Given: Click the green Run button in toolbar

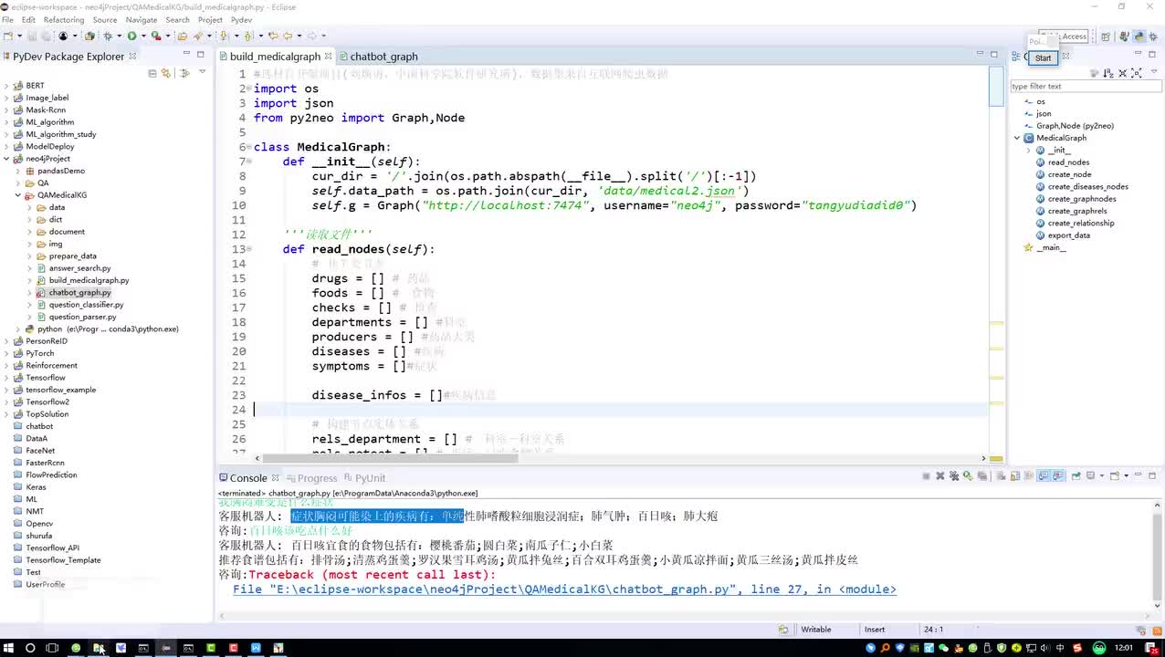Looking at the screenshot, I should pos(131,36).
